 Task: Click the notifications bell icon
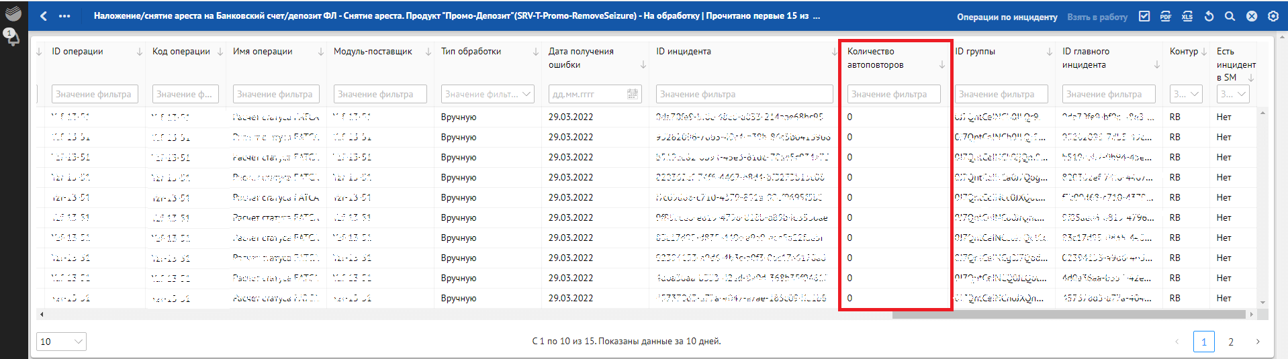12,37
